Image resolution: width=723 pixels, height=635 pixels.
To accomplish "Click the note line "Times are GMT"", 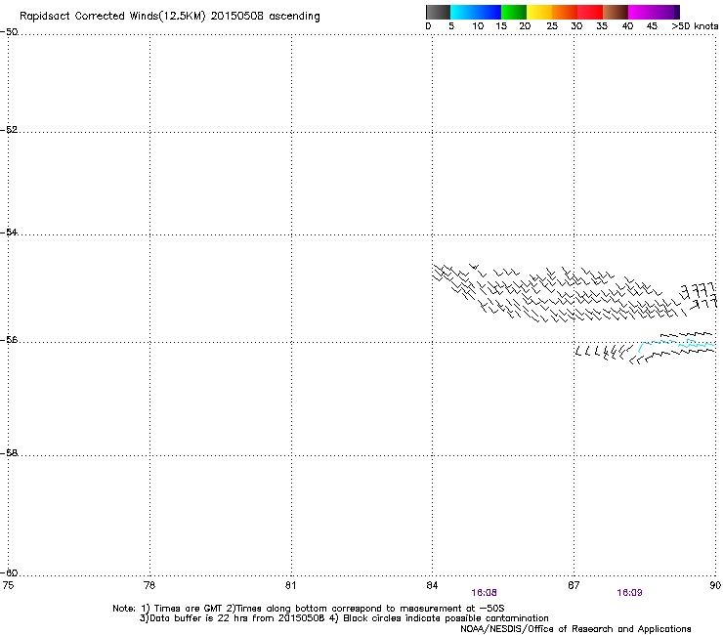I will [x=309, y=609].
